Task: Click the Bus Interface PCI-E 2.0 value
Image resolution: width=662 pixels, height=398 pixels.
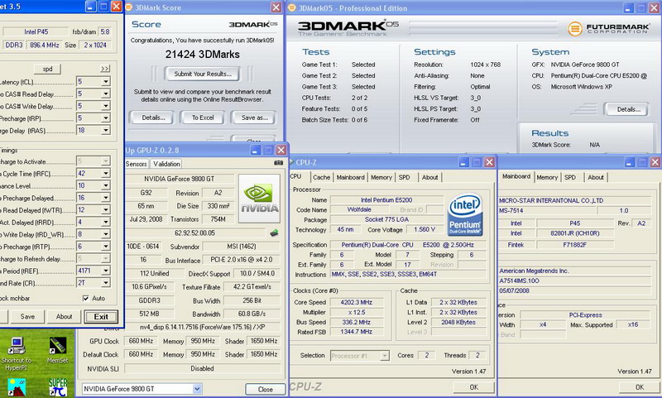Action: [x=242, y=260]
